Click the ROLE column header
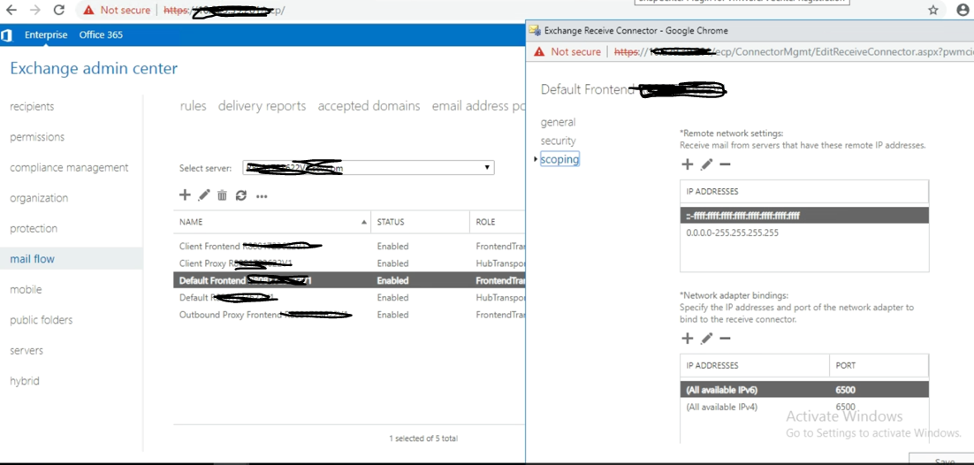Image resolution: width=974 pixels, height=465 pixels. pyautogui.click(x=498, y=222)
